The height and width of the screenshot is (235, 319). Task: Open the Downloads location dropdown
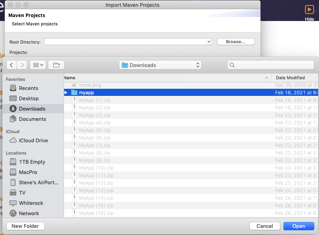pos(160,65)
